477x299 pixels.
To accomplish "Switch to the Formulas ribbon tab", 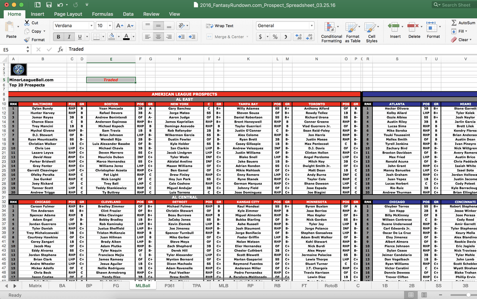I will point(103,14).
